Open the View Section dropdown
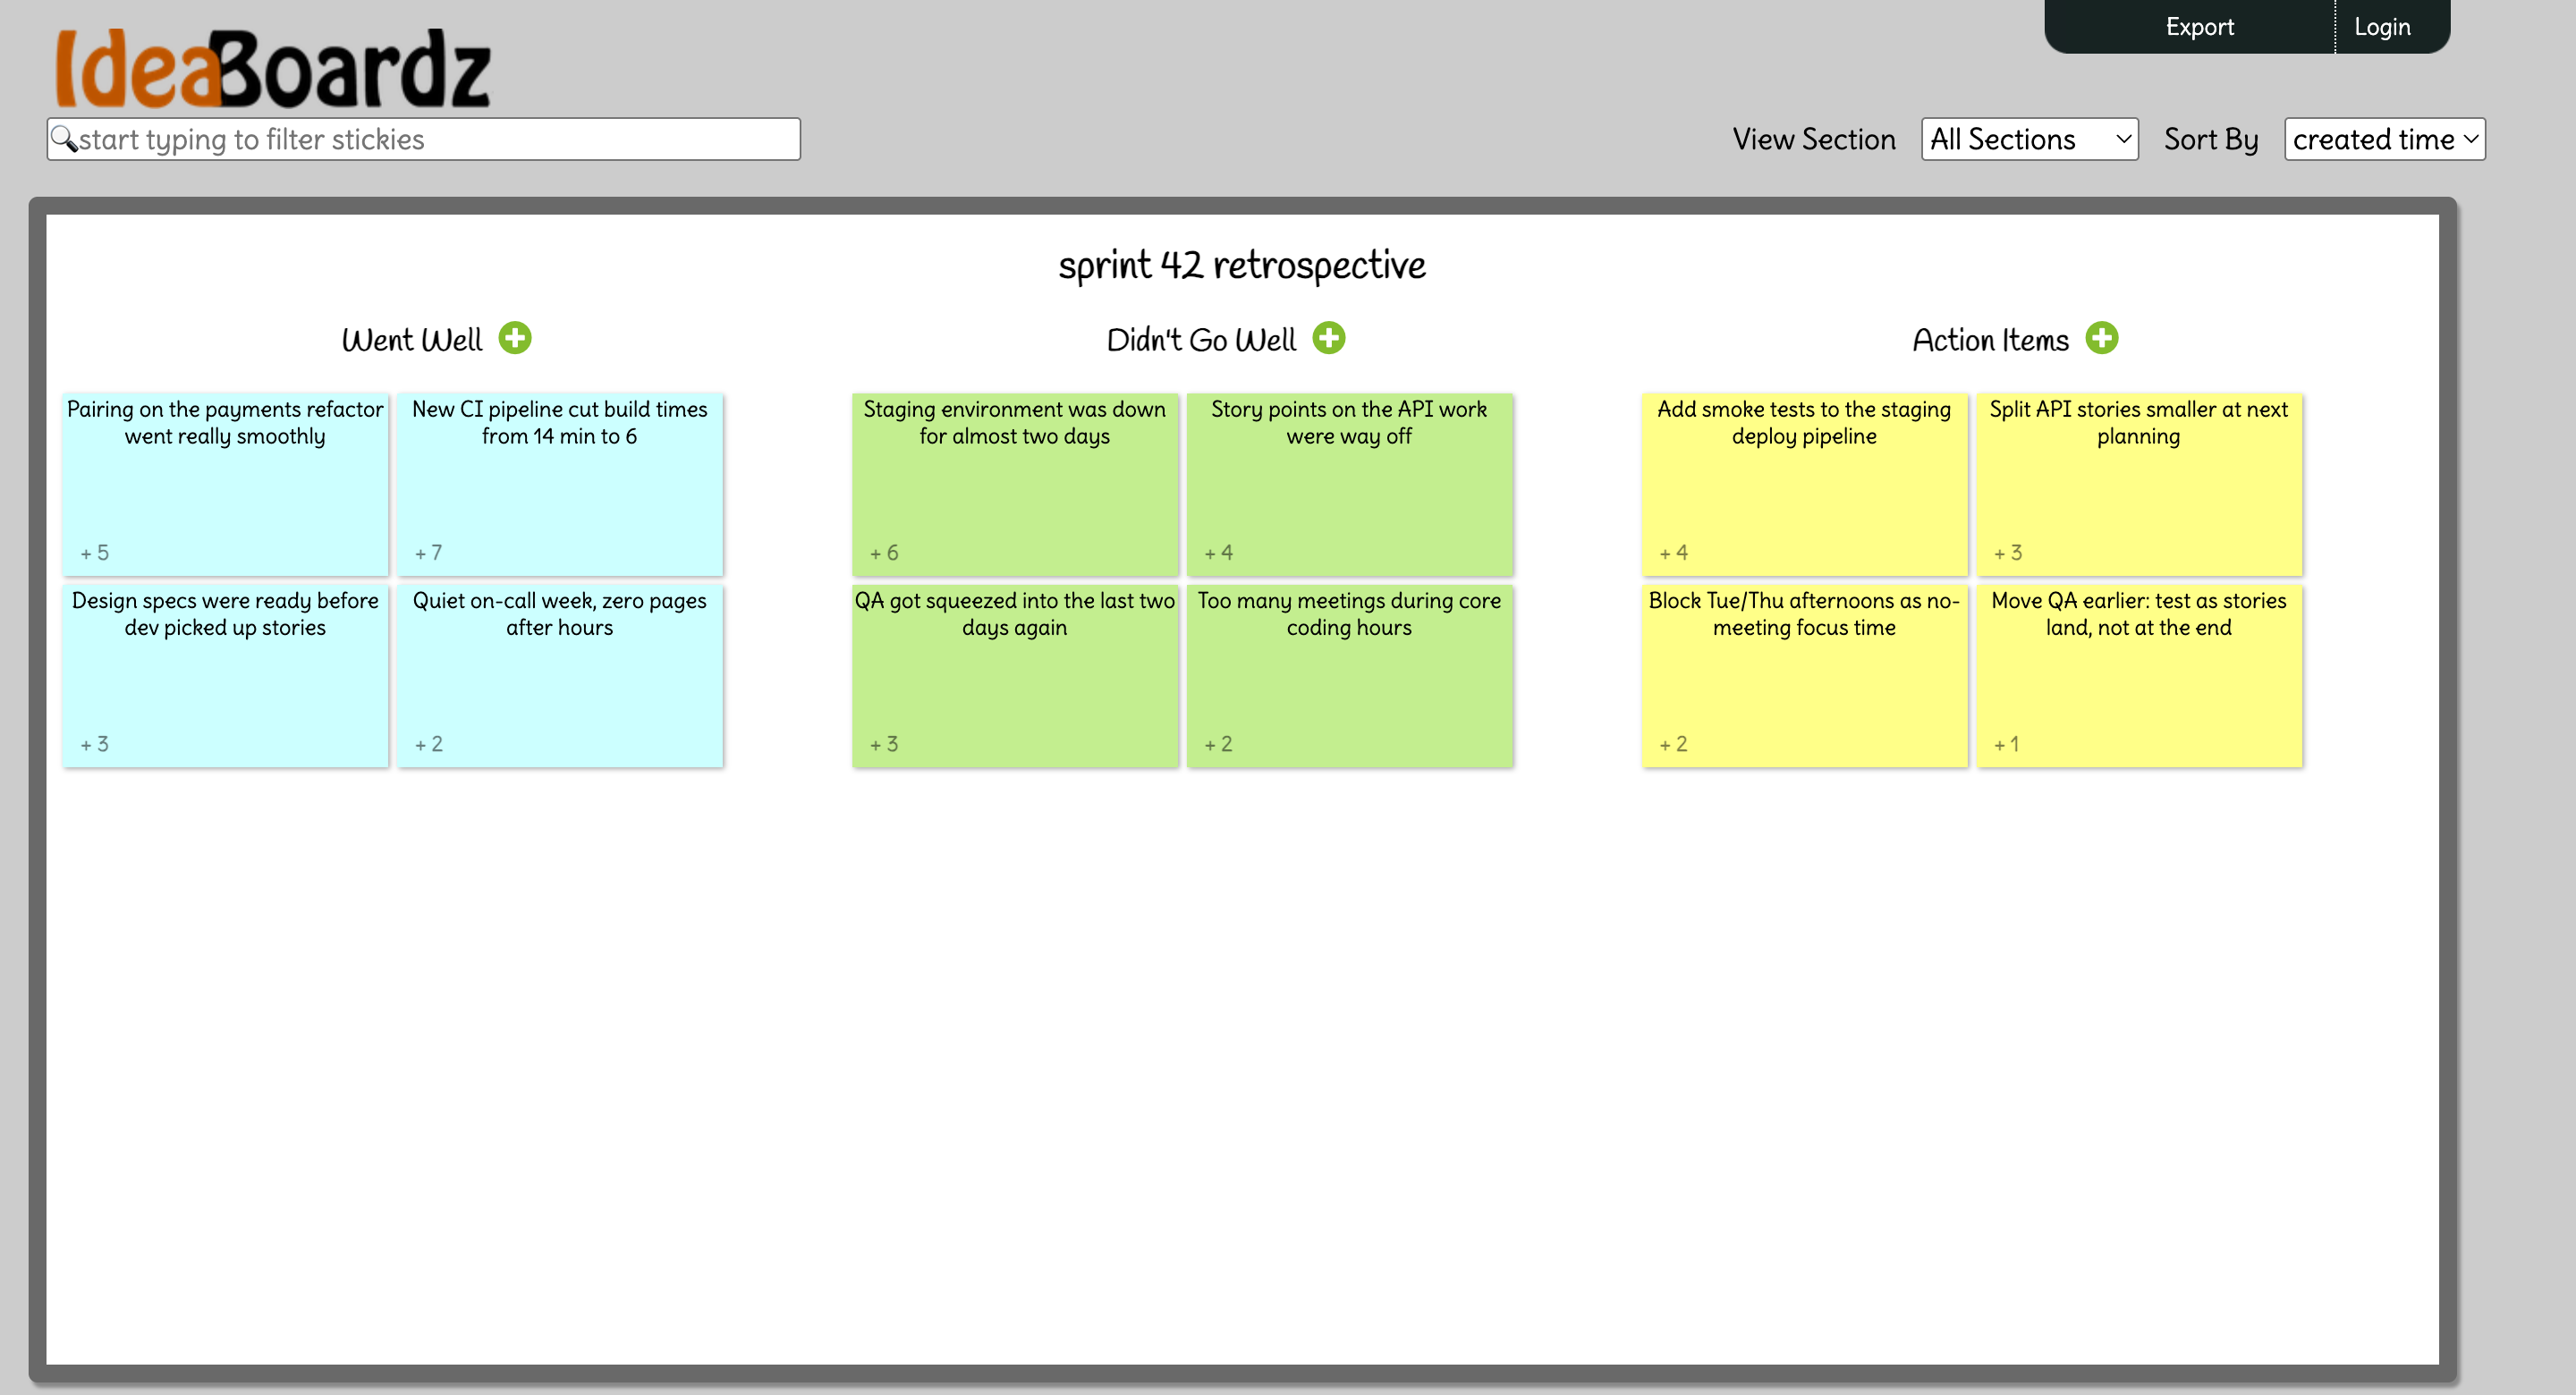The image size is (2576, 1395). click(2029, 139)
